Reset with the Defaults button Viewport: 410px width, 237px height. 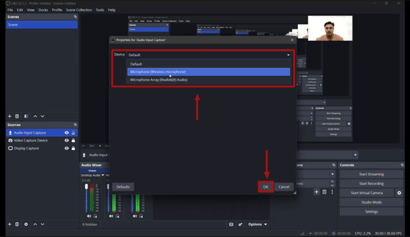(123, 187)
